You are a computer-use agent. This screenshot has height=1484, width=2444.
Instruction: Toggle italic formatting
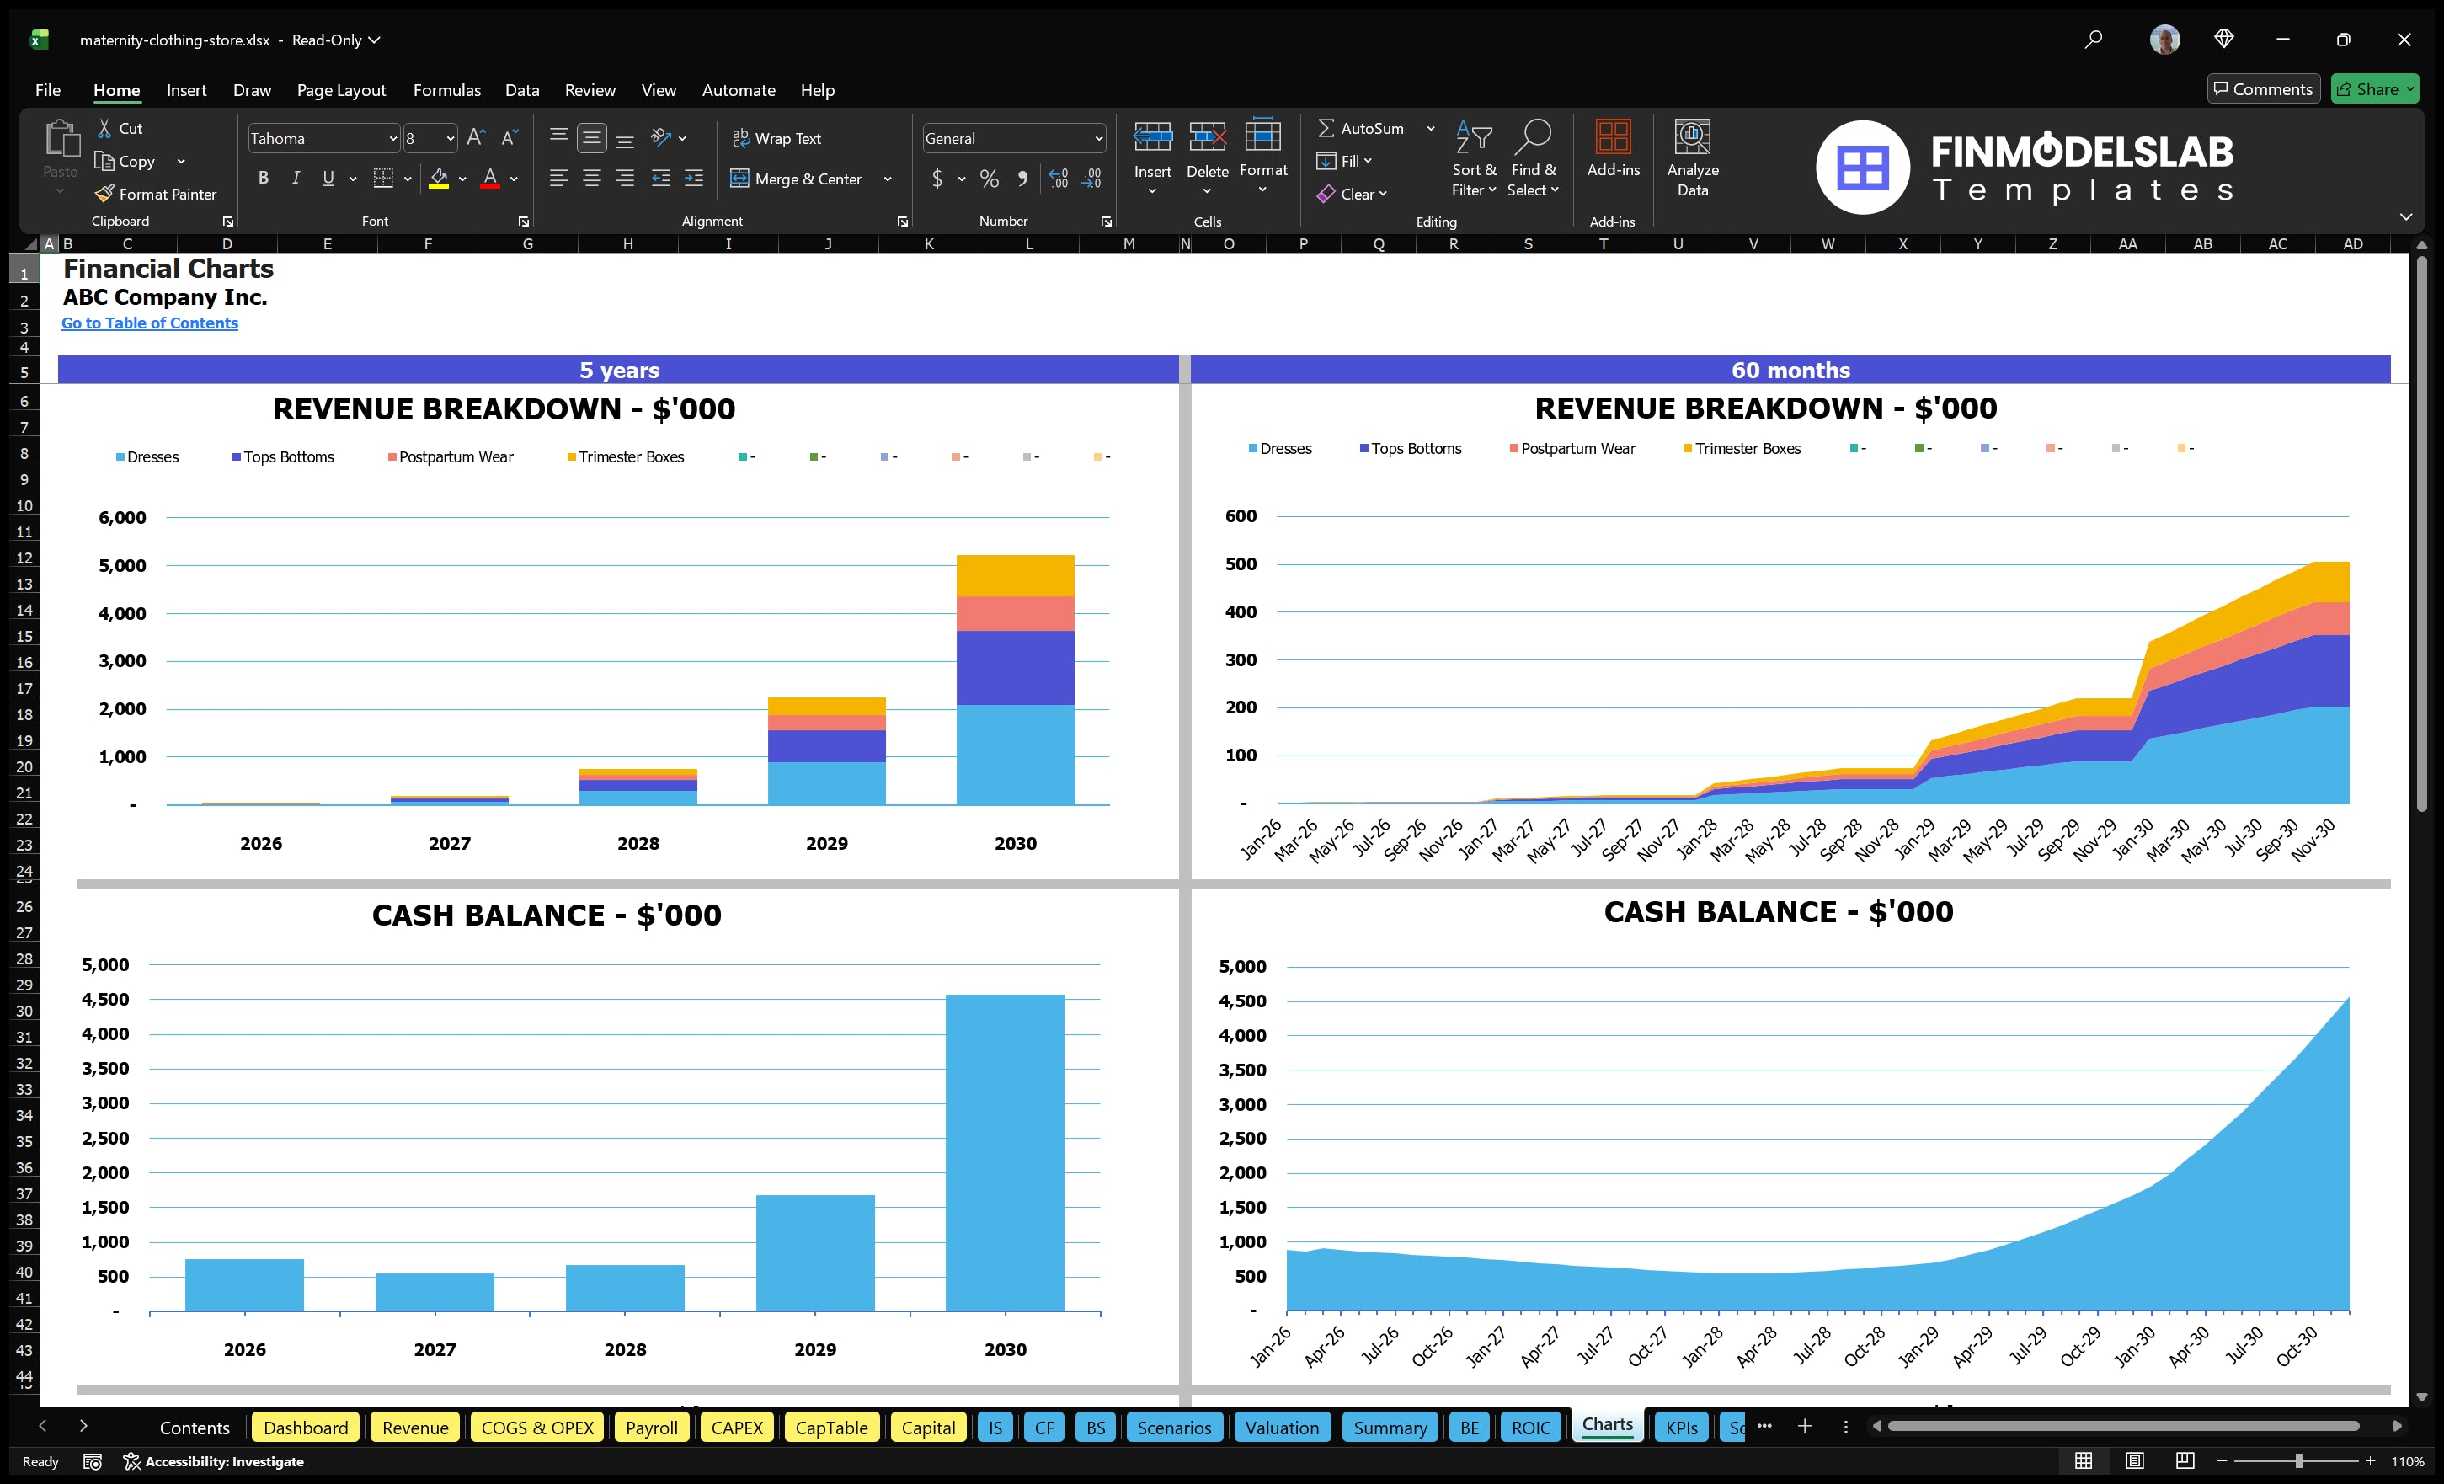point(295,178)
